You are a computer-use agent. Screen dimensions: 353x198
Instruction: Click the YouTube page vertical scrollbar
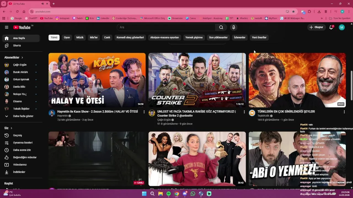point(351,85)
